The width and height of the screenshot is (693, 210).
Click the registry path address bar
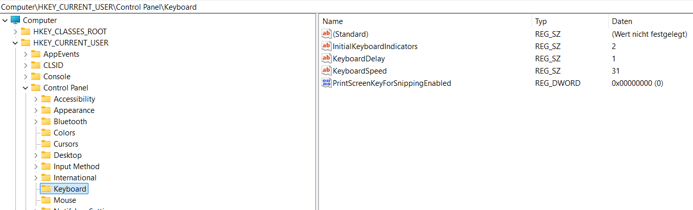346,7
